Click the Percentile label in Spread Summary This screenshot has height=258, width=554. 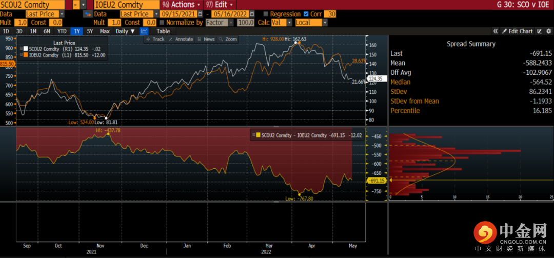405,111
